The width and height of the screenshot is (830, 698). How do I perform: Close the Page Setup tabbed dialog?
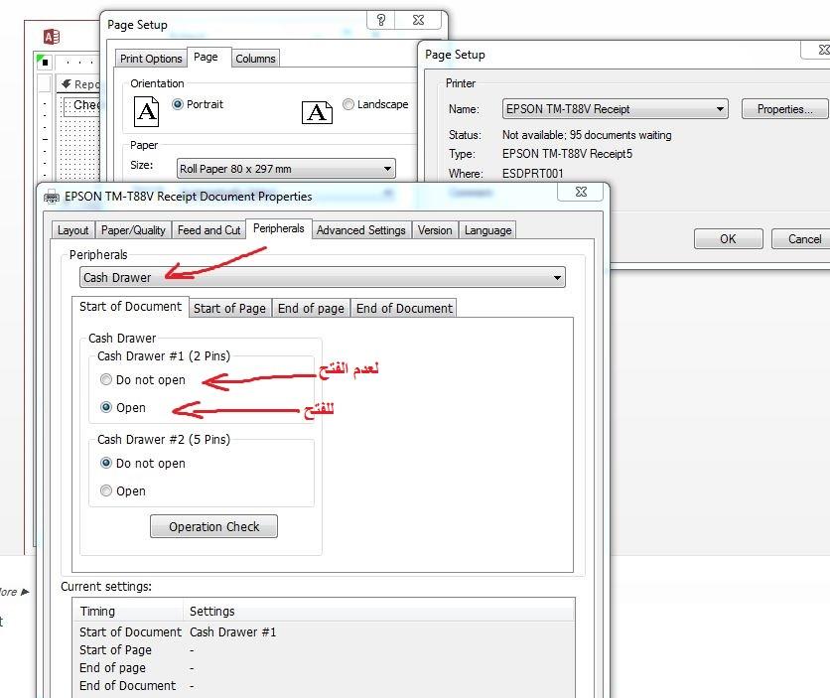418,20
